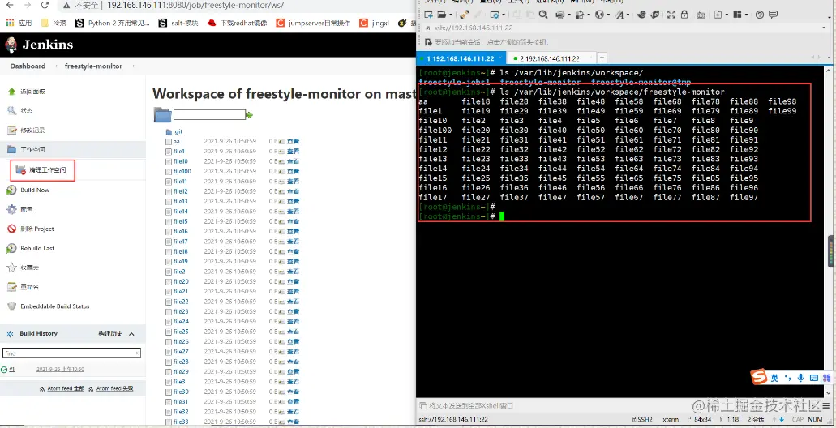This screenshot has width=836, height=428.
Task: Open build timestamp 2021-9-26 link
Action: [x=60, y=370]
